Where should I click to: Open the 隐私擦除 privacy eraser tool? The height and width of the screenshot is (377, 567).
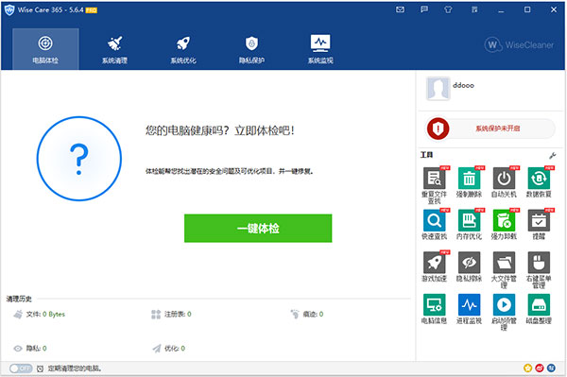click(x=469, y=263)
